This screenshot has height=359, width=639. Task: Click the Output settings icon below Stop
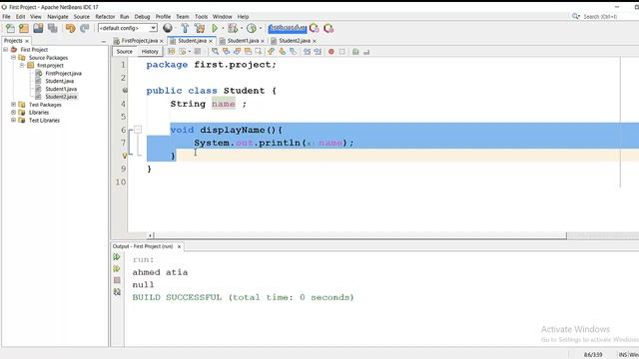pos(117,292)
